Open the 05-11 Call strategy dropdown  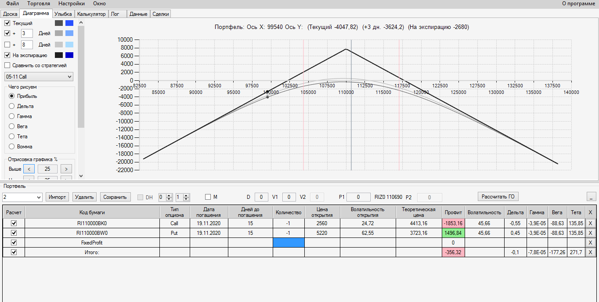coord(39,77)
